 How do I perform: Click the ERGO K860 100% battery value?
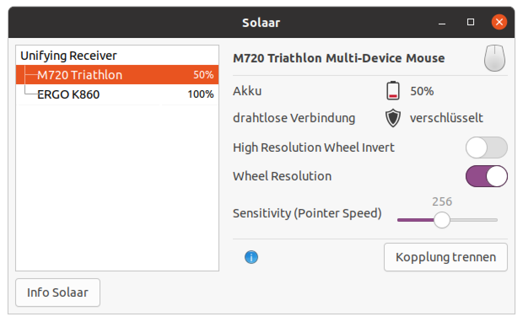tap(200, 94)
